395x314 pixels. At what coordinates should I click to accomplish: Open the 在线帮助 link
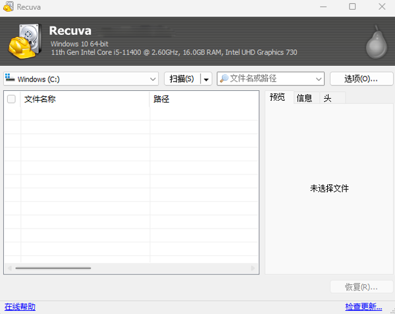pos(20,307)
